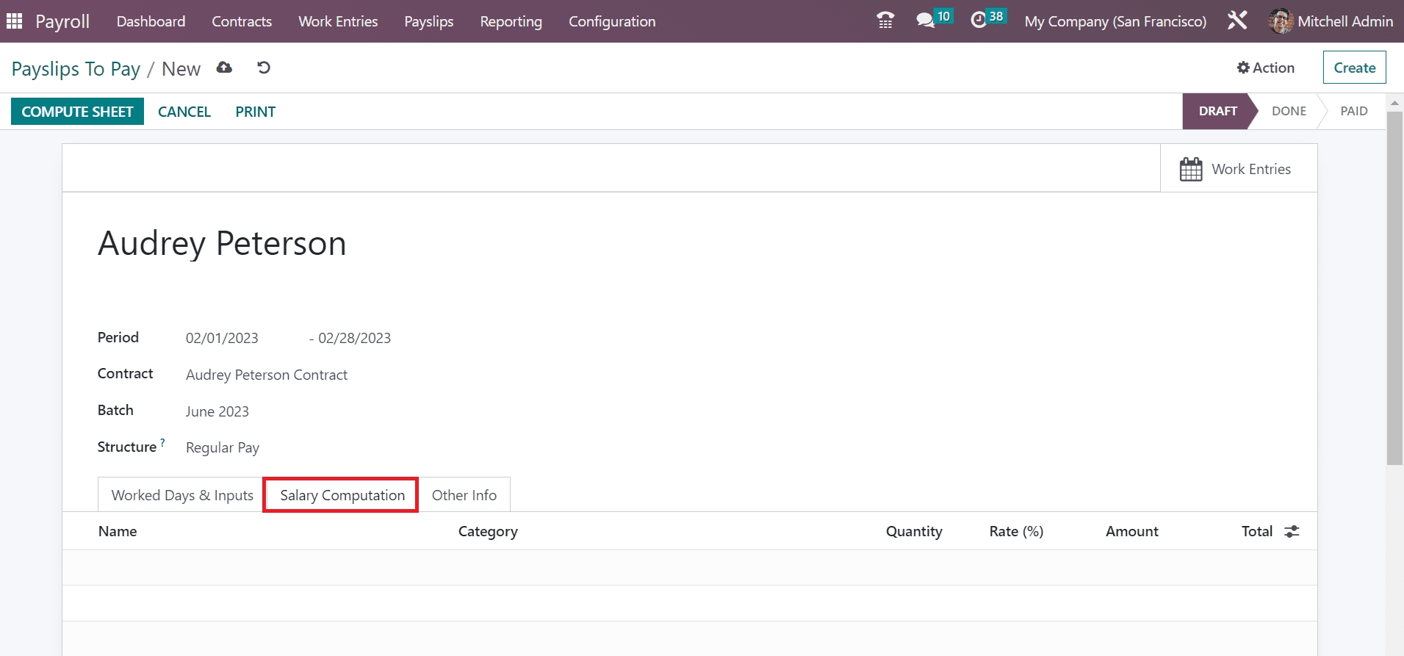Click the period start date field
Image resolution: width=1404 pixels, height=656 pixels.
click(222, 338)
